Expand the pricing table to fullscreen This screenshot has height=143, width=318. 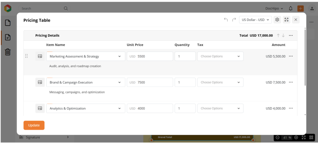tap(286, 20)
